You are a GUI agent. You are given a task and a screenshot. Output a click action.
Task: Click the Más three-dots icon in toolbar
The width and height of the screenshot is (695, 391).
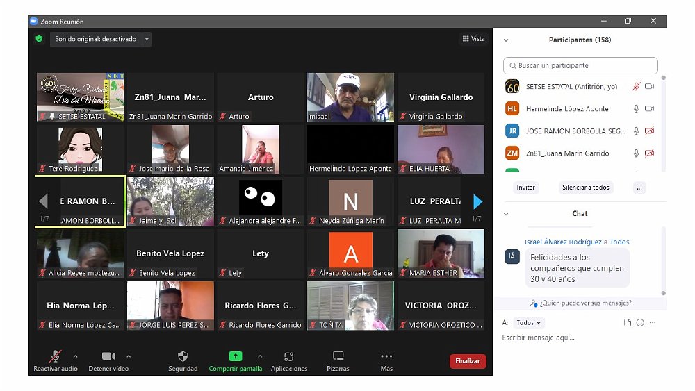tap(386, 357)
